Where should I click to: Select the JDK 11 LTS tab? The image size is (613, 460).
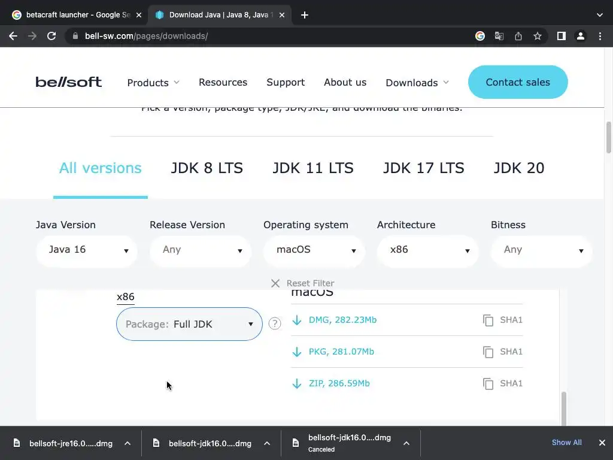[x=312, y=168]
